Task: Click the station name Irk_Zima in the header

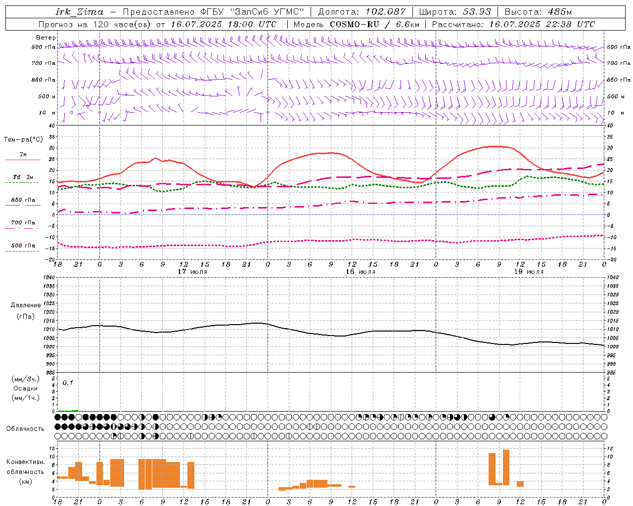Action: click(x=79, y=12)
